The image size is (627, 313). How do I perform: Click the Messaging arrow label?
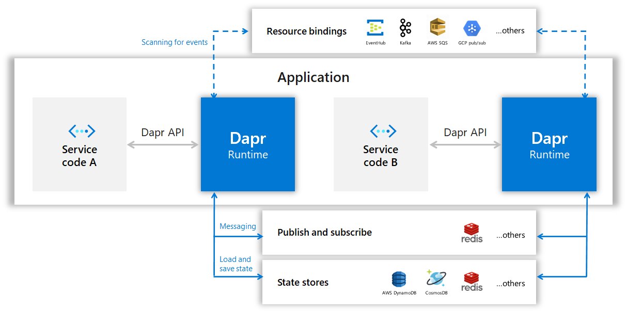pyautogui.click(x=238, y=226)
